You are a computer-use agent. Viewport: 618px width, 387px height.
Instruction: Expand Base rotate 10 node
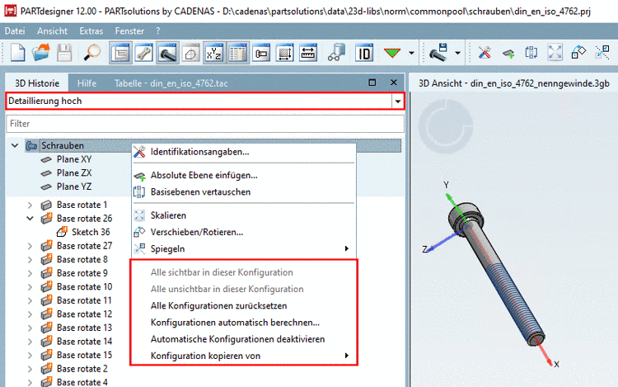30,287
